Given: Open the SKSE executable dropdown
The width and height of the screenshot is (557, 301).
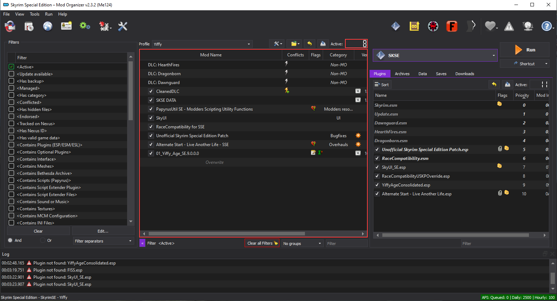Looking at the screenshot, I should [x=435, y=55].
